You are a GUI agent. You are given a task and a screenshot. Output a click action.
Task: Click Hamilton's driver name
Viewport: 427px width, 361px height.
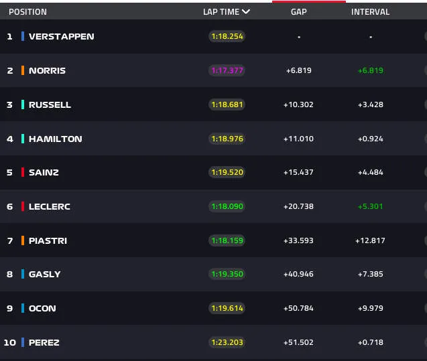click(56, 139)
